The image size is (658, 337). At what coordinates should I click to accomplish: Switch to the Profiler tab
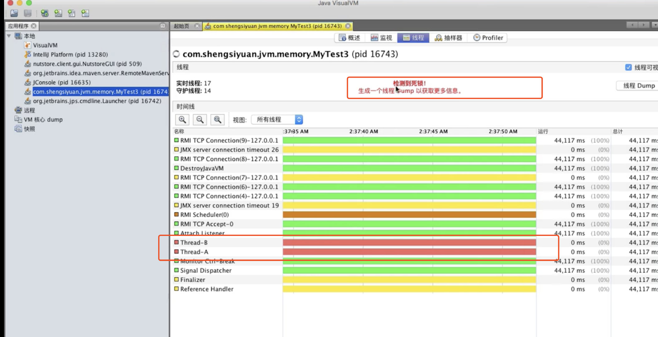[488, 38]
